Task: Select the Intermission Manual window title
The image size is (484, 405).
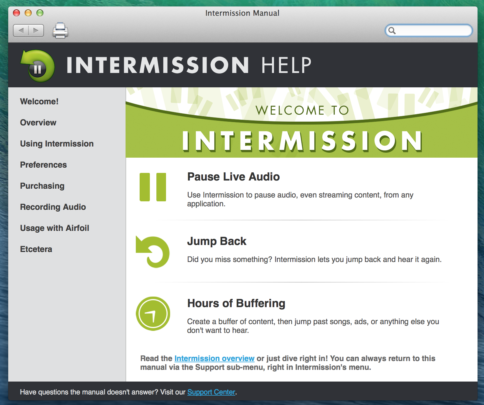Action: (x=242, y=13)
